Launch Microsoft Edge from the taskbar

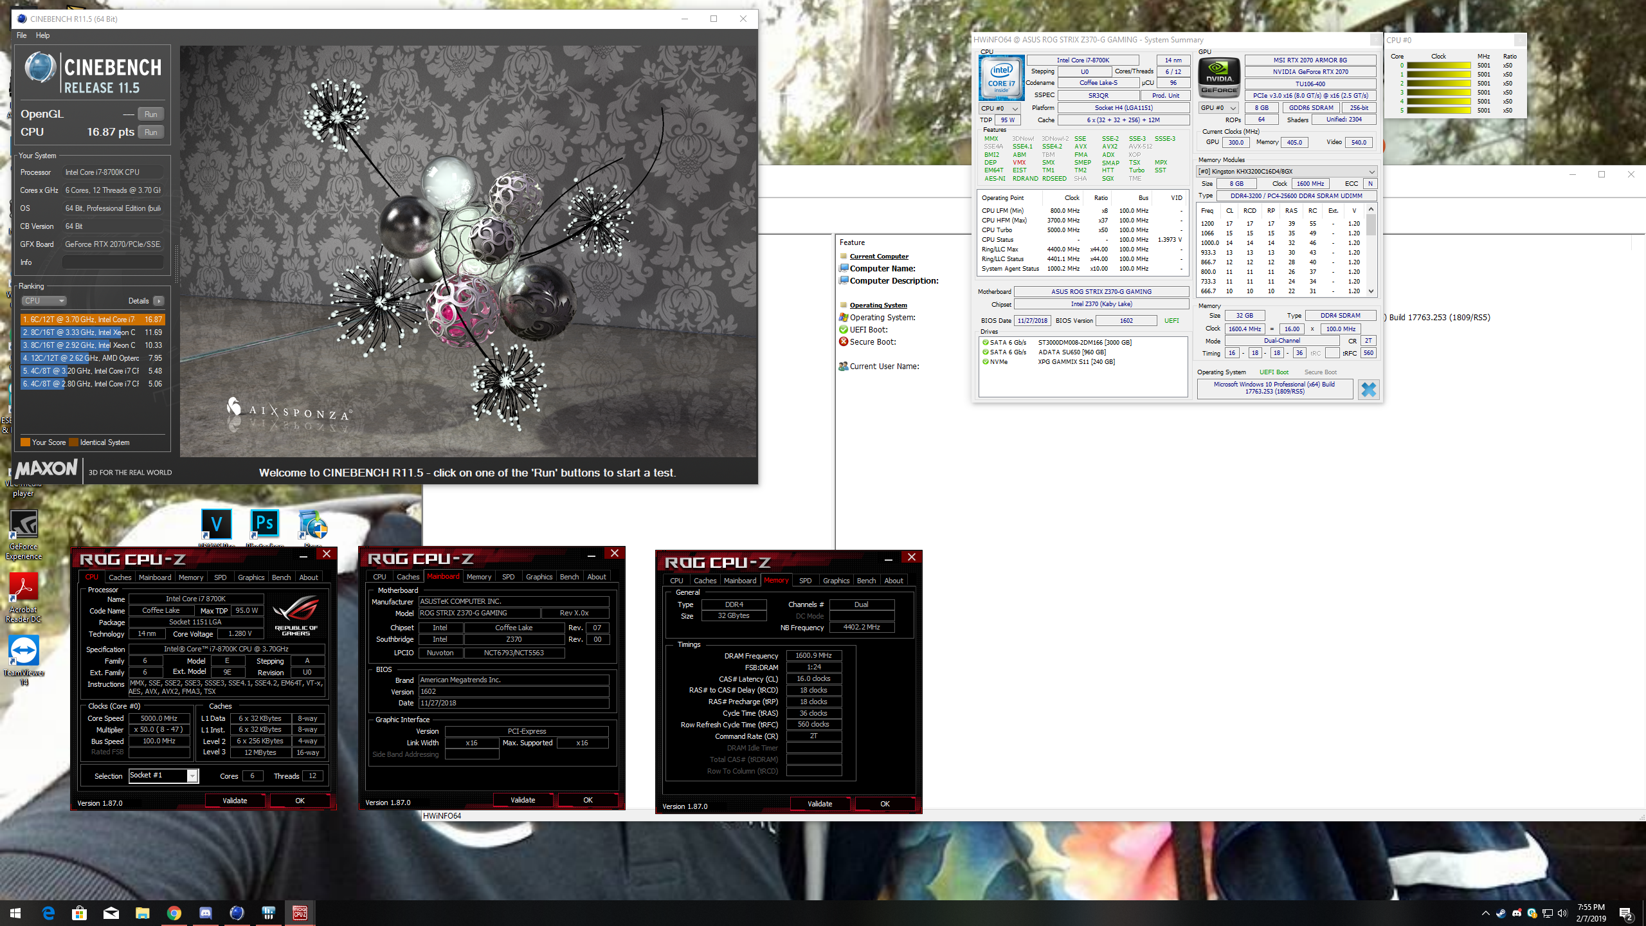tap(48, 912)
